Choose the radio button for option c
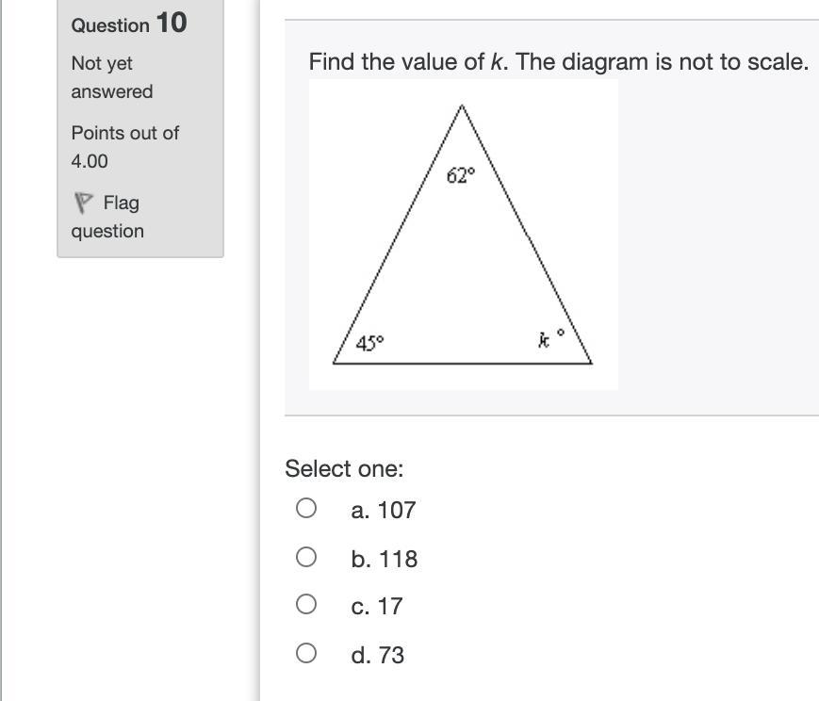This screenshot has height=701, width=819. (x=306, y=605)
